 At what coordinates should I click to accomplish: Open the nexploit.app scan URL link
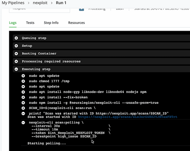point(128,117)
